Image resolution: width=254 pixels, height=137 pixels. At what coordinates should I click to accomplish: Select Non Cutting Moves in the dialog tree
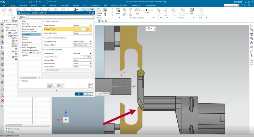click(29, 48)
